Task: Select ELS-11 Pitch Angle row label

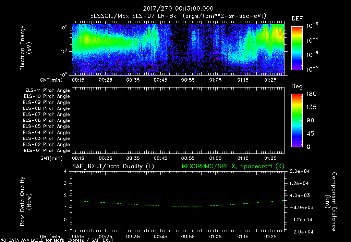Action: point(47,91)
